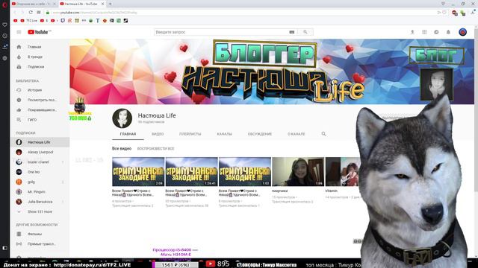Screen dimensions: 478x268
Task: Reload the page in the browser
Action: point(31,13)
